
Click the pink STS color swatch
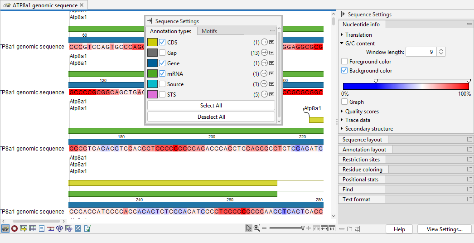coord(152,94)
